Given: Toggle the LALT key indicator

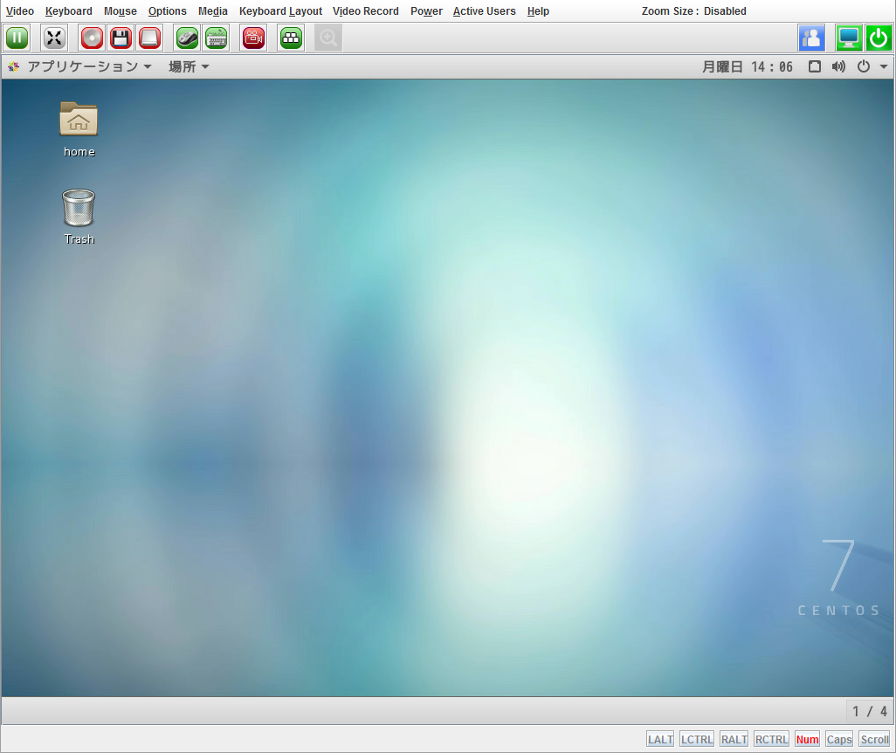Looking at the screenshot, I should [660, 739].
